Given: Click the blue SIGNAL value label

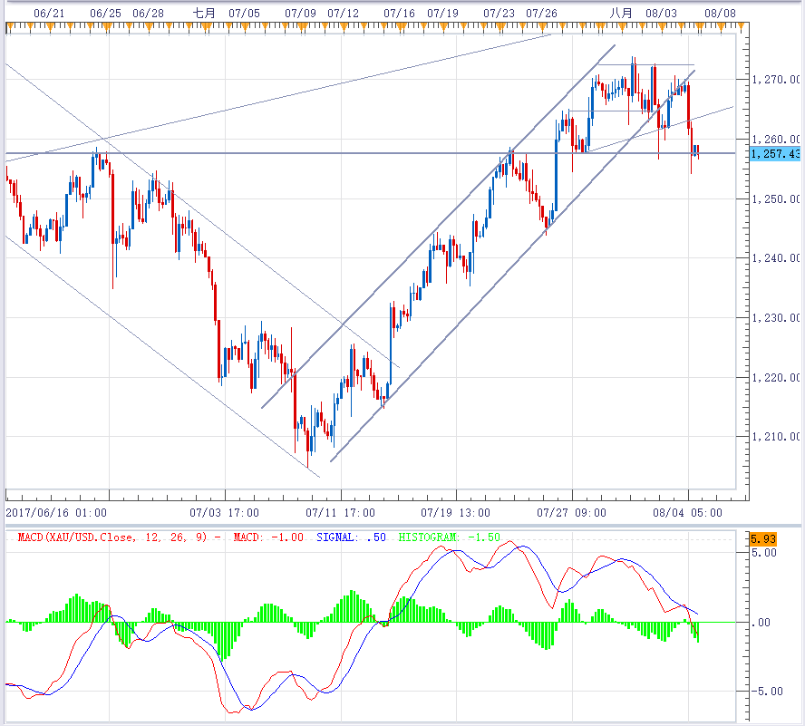Looking at the screenshot, I should (x=352, y=537).
